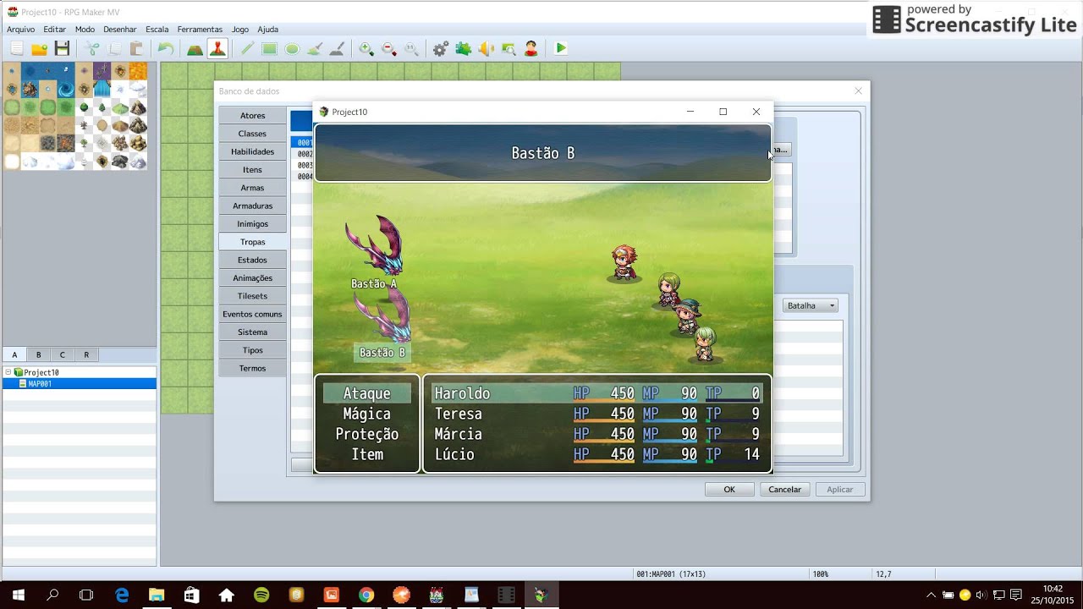Collapse the Project10 tree node
This screenshot has width=1083, height=609.
(8, 372)
